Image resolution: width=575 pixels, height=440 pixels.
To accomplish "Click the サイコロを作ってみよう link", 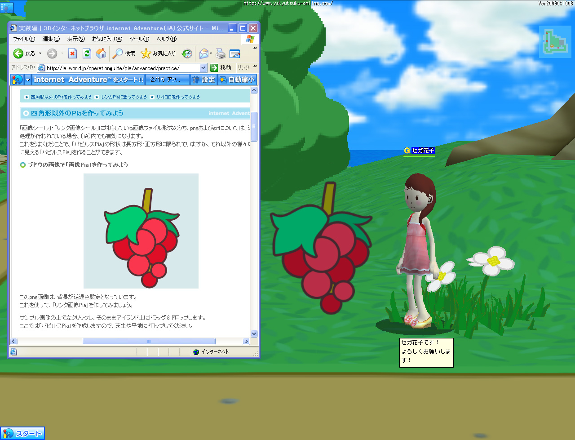I will 177,97.
